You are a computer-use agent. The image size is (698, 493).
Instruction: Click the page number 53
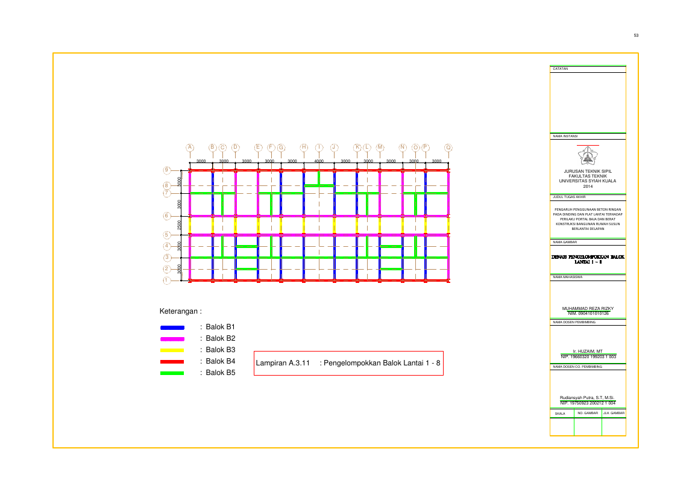[x=636, y=36]
